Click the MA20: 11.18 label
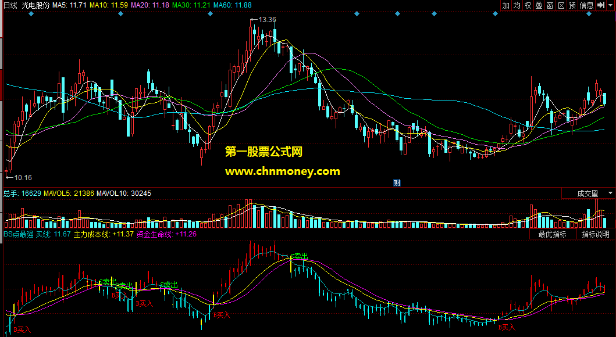Viewport: 616px width, 337px height. click(150, 5)
